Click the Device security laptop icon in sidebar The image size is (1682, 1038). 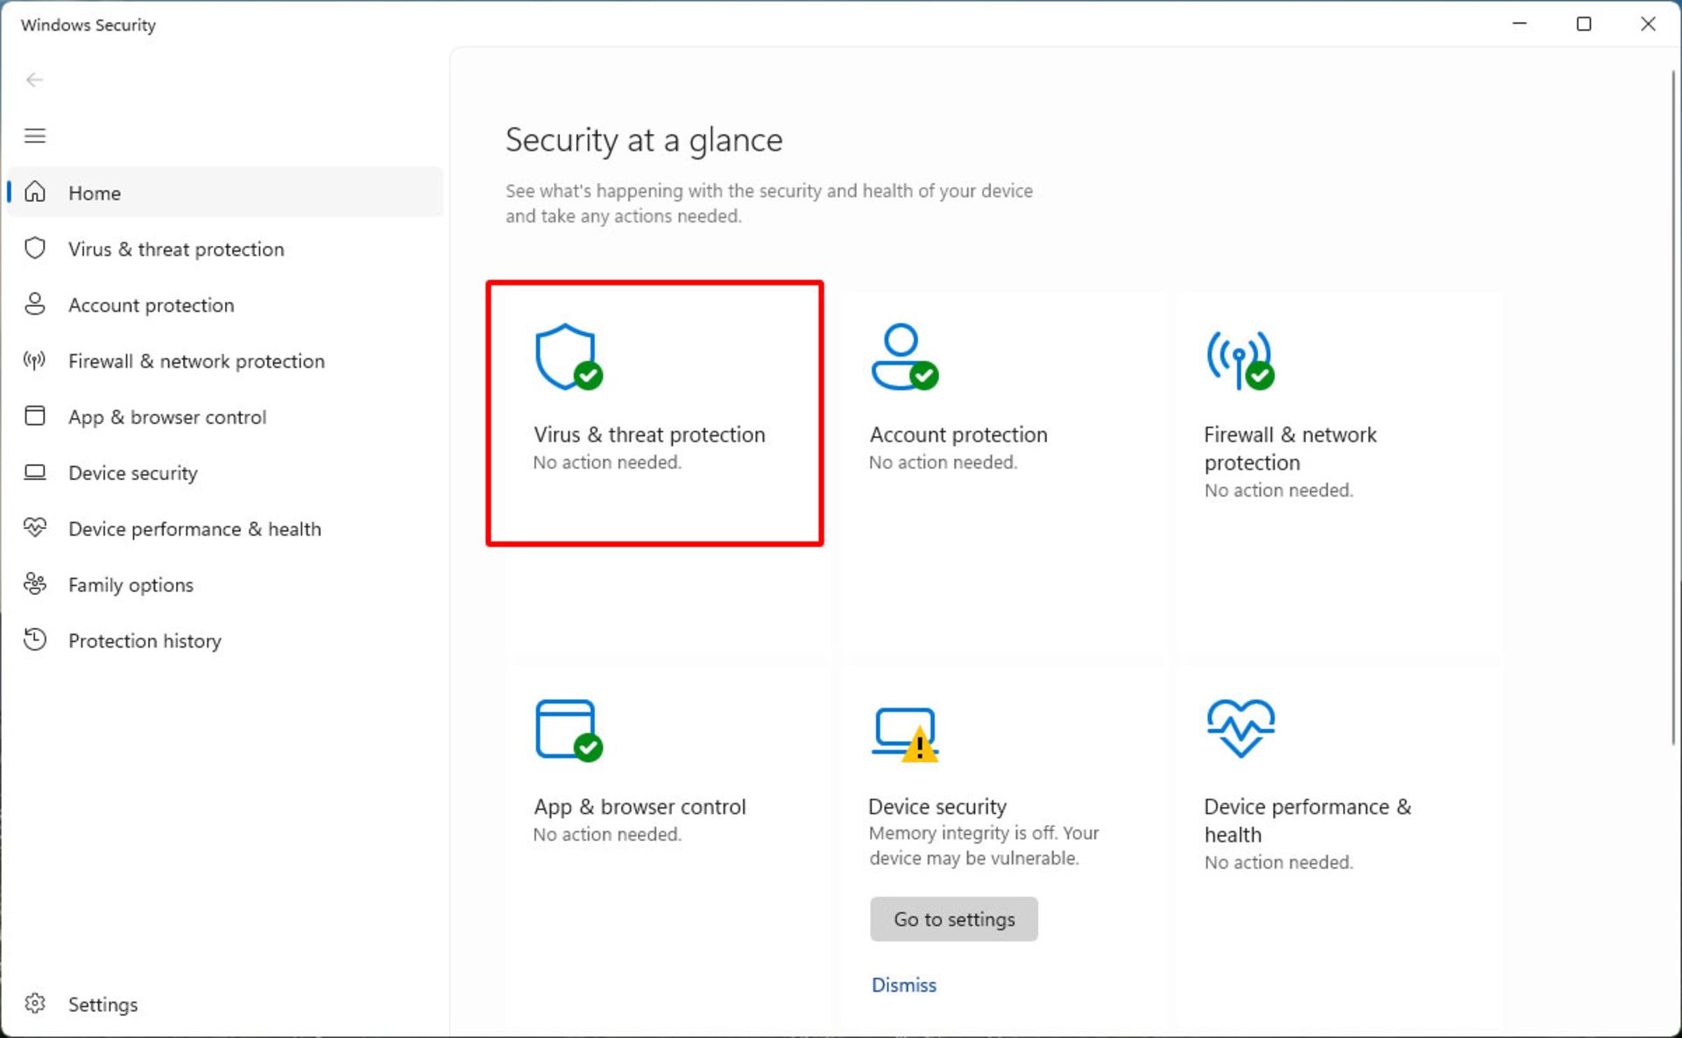click(34, 472)
